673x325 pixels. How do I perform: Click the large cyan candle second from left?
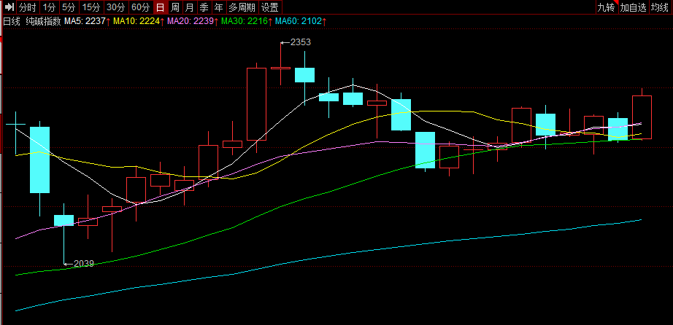click(x=39, y=160)
